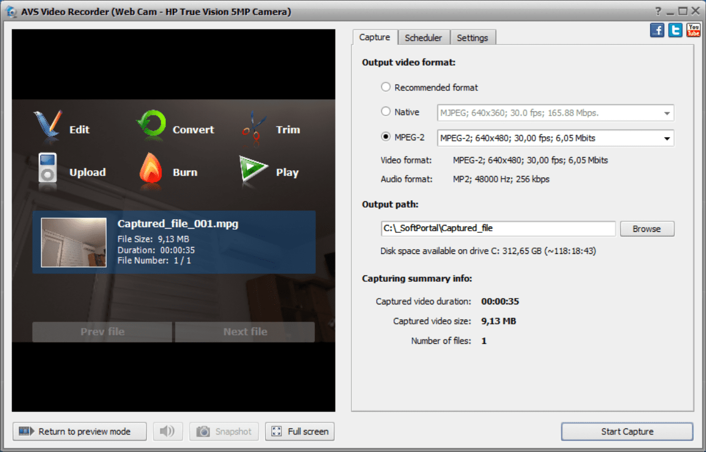Click the File Size 9,13 MB text
The height and width of the screenshot is (452, 706).
pos(154,240)
